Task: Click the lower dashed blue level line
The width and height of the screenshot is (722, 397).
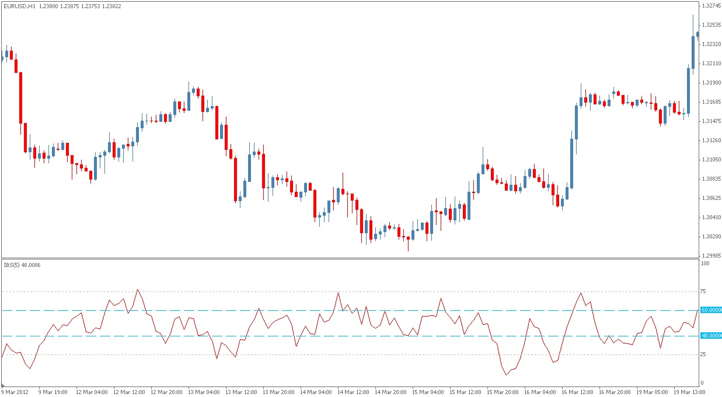Action: point(350,336)
